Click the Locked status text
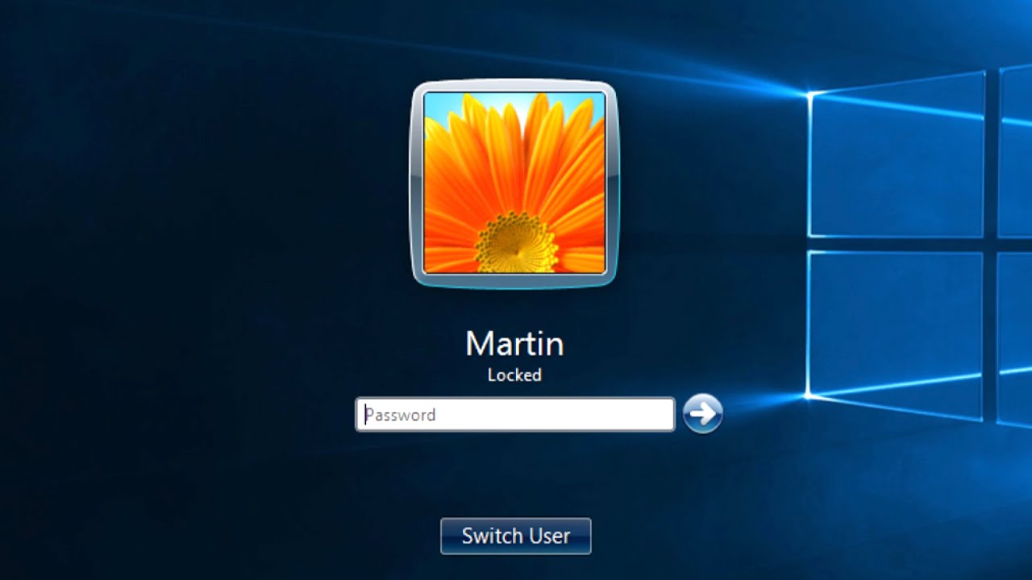The height and width of the screenshot is (580, 1032). (x=514, y=375)
